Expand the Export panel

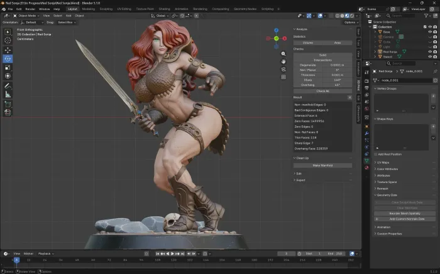299,180
